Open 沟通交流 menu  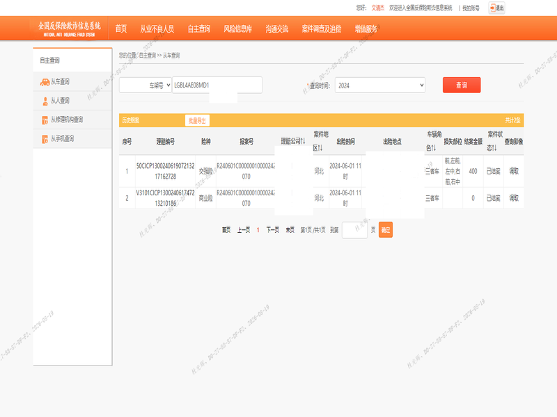click(x=276, y=28)
